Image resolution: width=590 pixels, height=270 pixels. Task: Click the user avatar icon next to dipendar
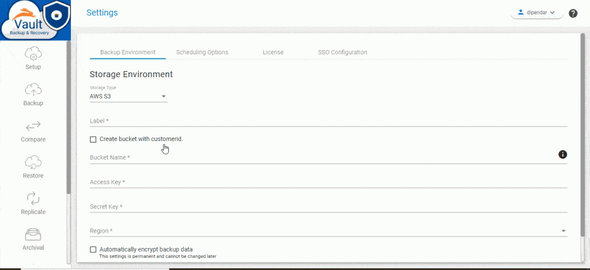(521, 13)
